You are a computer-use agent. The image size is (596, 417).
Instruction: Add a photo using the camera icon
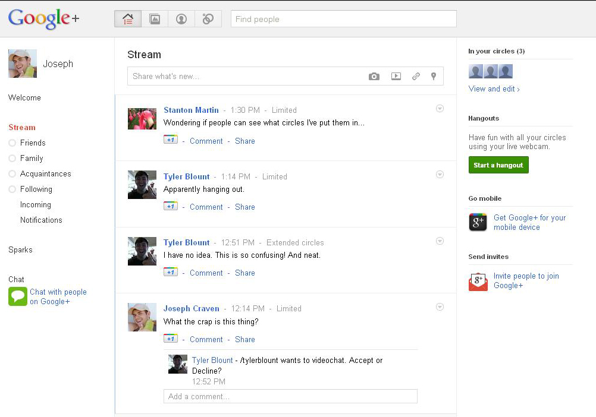click(x=374, y=77)
